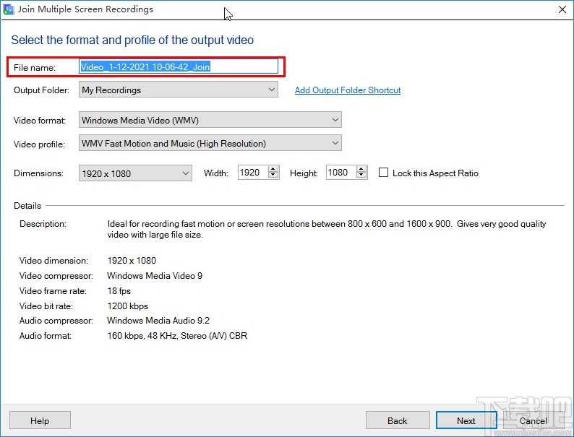Click the app icon in title bar

[8, 9]
